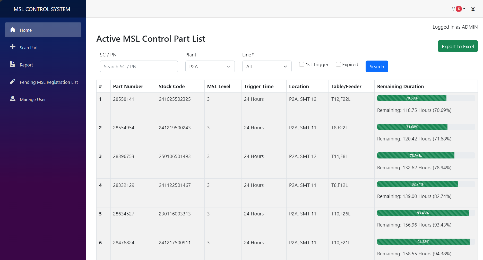The height and width of the screenshot is (260, 483).
Task: Click the 70.69% remaining duration progress bar
Action: [412, 98]
